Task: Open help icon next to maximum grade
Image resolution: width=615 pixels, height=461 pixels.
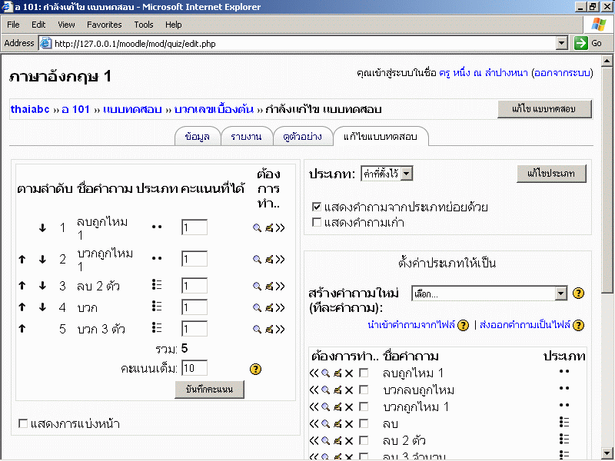Action: [x=256, y=369]
